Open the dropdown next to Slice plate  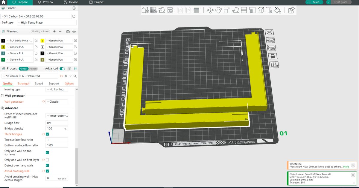307,2
